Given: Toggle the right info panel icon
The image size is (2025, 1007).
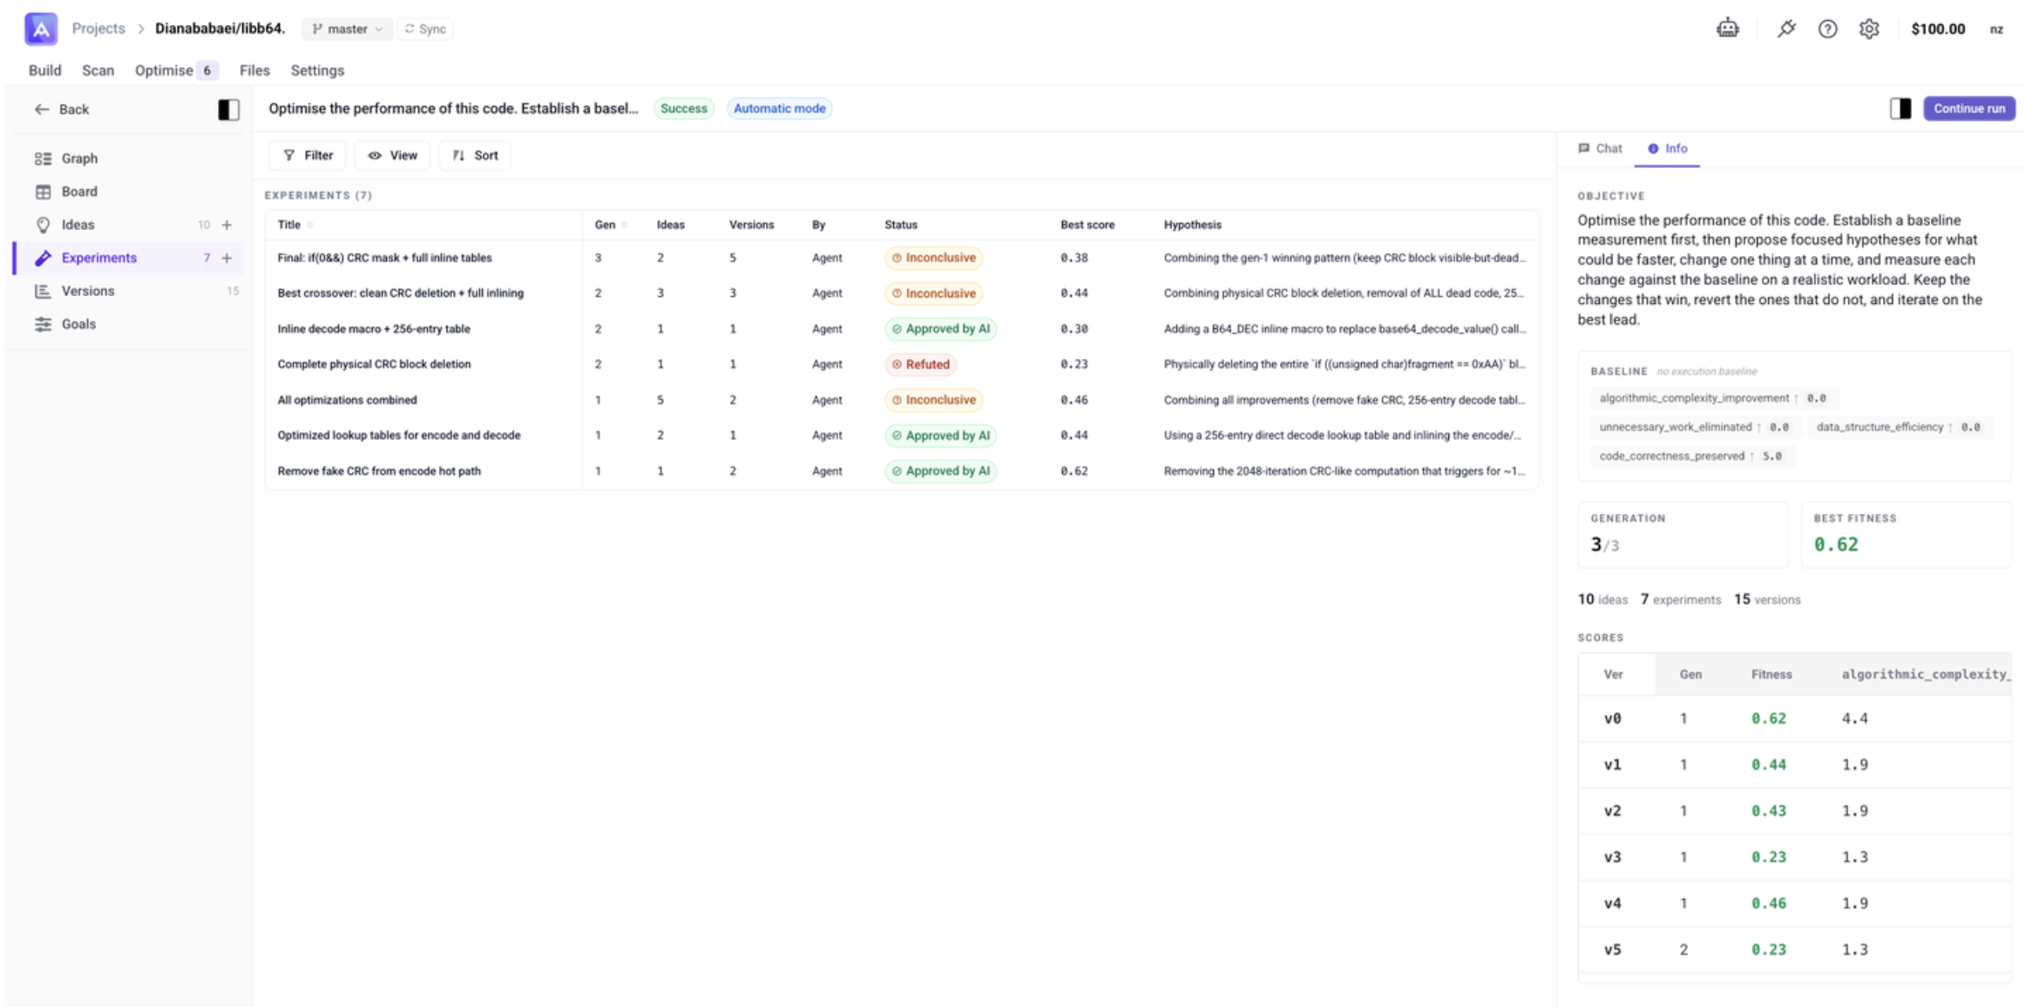Looking at the screenshot, I should pyautogui.click(x=1900, y=108).
